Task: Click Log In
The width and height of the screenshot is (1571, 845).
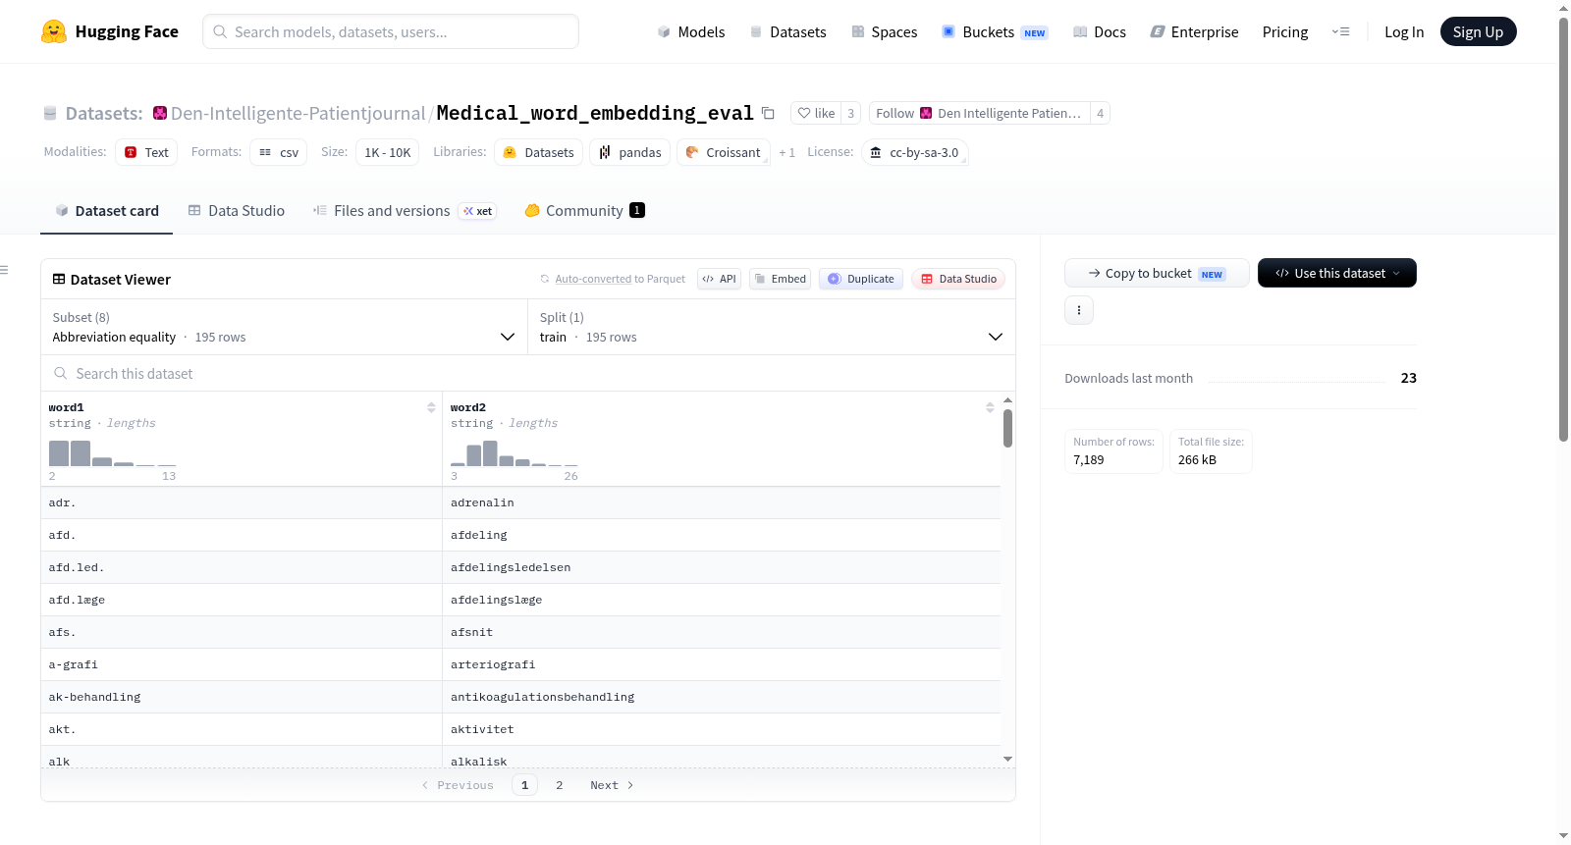Action: 1404,31
